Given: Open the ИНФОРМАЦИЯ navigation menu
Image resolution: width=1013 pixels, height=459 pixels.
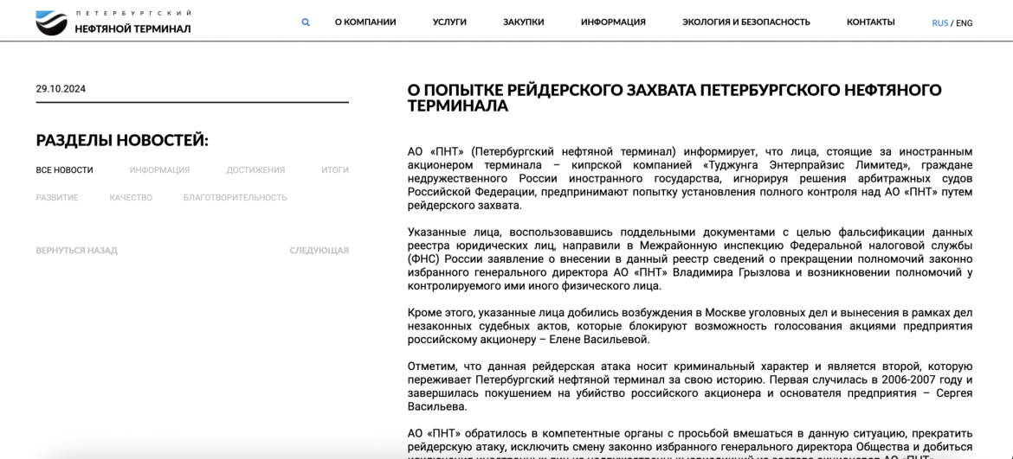Looking at the screenshot, I should [x=613, y=22].
